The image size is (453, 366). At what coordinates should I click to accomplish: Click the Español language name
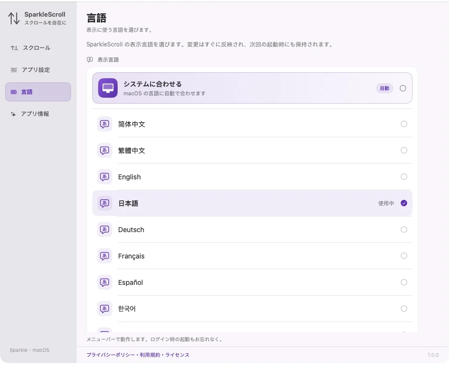click(x=131, y=282)
